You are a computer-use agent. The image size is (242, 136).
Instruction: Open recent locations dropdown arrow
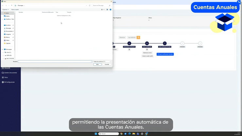coord(9,5)
